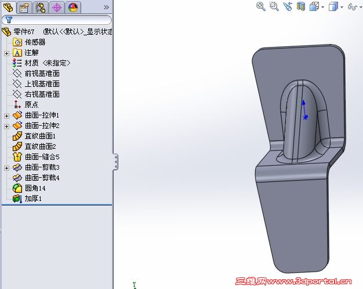Screen dimensions: 363x289
Task: Open the FeatureManager design tree tab
Action: pyautogui.click(x=8, y=7)
